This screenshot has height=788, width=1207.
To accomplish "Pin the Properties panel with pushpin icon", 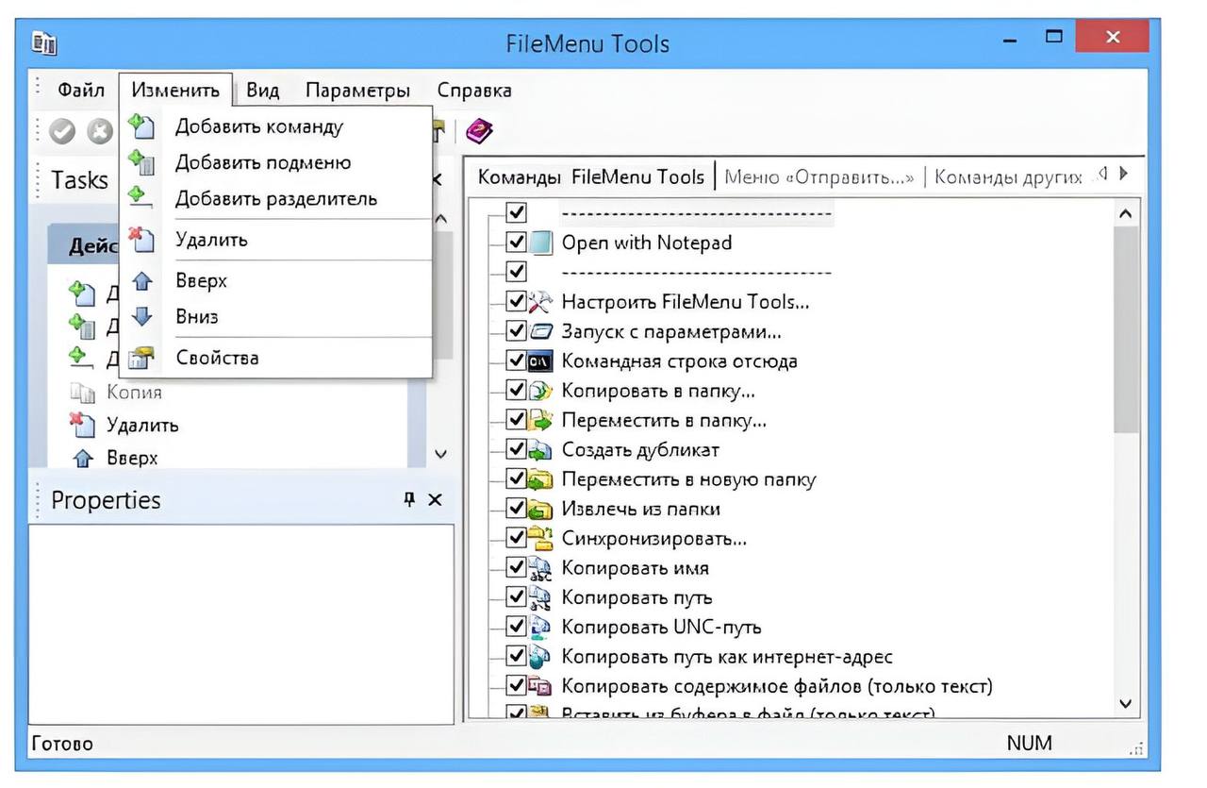I will pos(408,499).
